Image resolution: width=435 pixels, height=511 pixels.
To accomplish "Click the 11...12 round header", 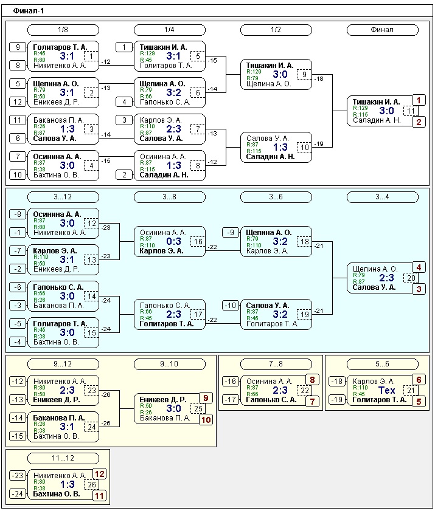I will 63,458.
